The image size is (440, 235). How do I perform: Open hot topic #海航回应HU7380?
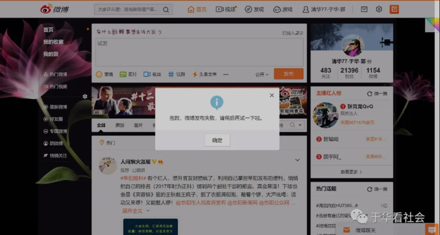(337, 205)
